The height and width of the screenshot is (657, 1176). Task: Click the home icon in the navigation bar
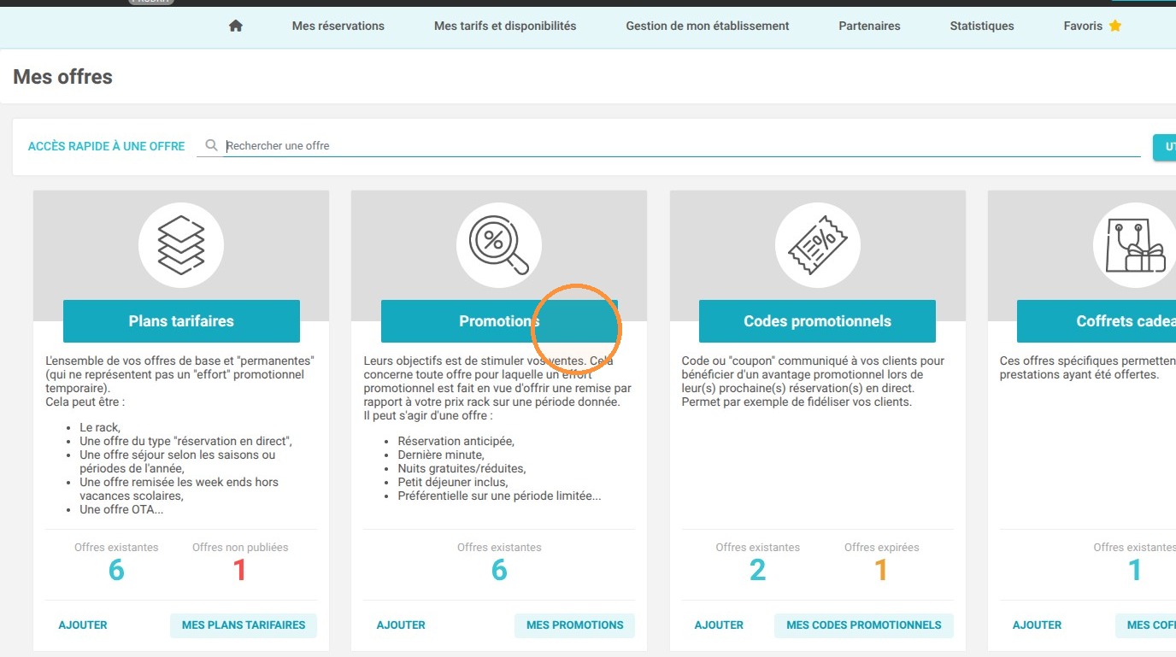[x=236, y=26]
